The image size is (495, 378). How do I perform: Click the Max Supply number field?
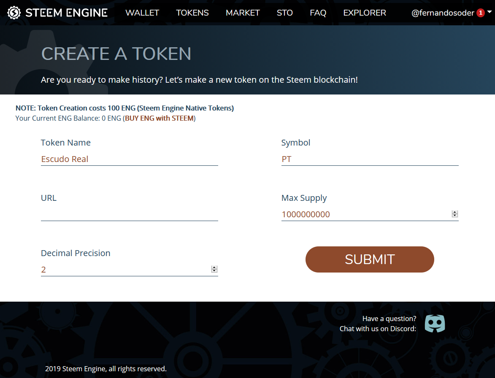(x=366, y=215)
